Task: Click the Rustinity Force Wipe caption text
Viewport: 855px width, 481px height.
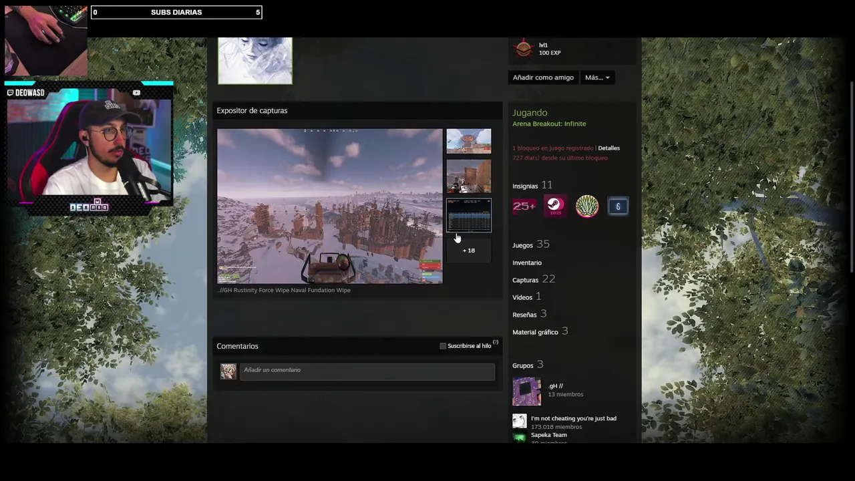Action: point(284,290)
